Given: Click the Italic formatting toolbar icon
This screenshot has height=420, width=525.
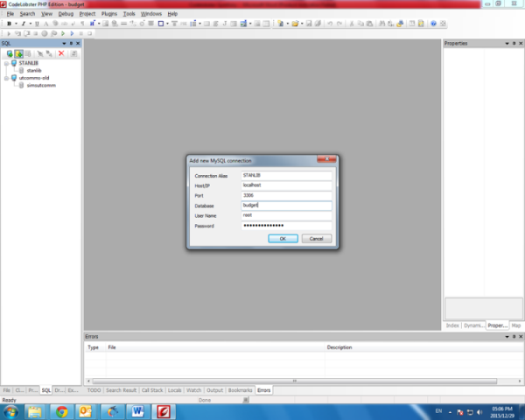Looking at the screenshot, I should point(24,24).
